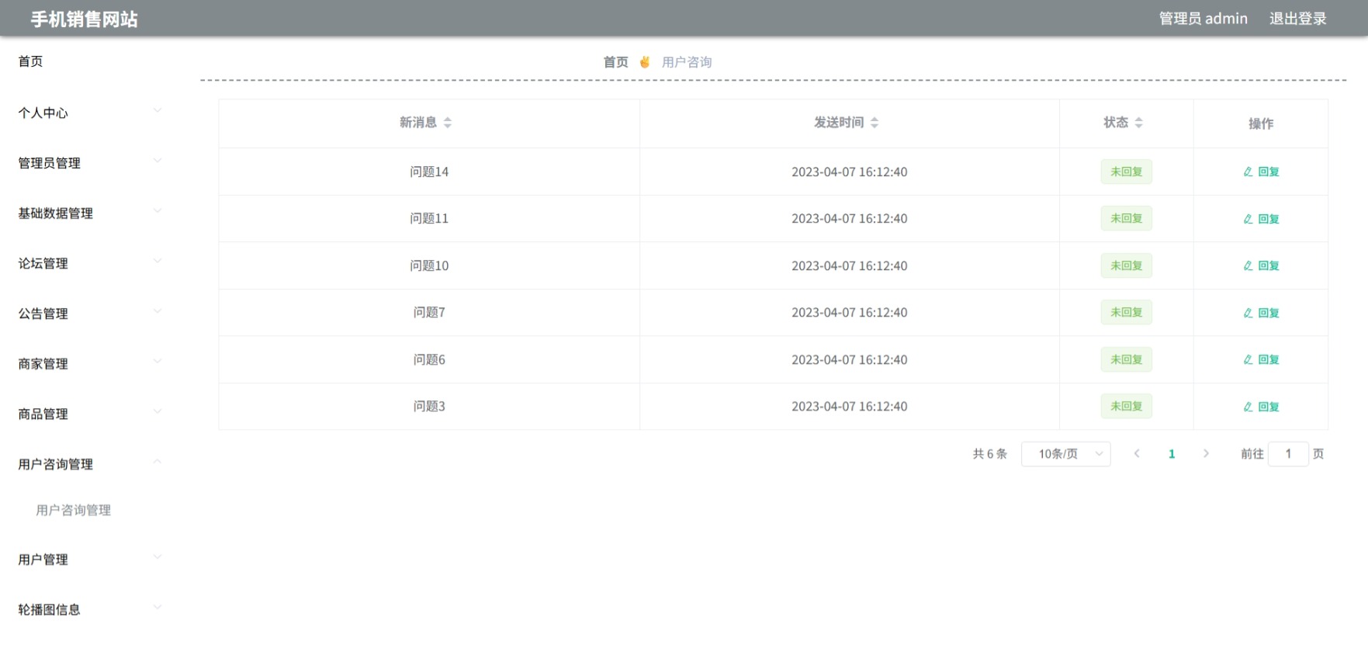Click 首页 breadcrumb link

pyautogui.click(x=616, y=62)
